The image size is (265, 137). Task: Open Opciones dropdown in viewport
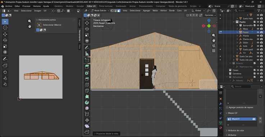pyautogui.click(x=210, y=15)
